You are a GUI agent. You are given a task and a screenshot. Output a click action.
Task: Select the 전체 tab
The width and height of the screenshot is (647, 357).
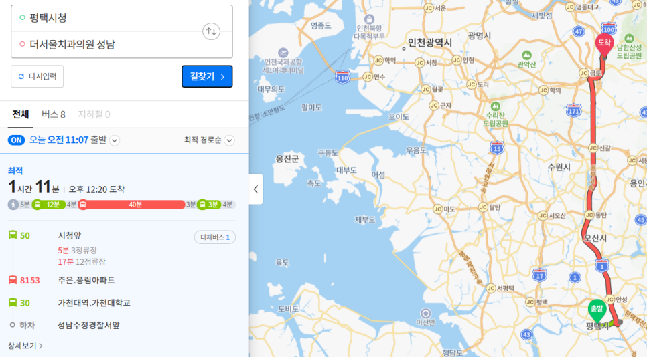[x=21, y=114]
